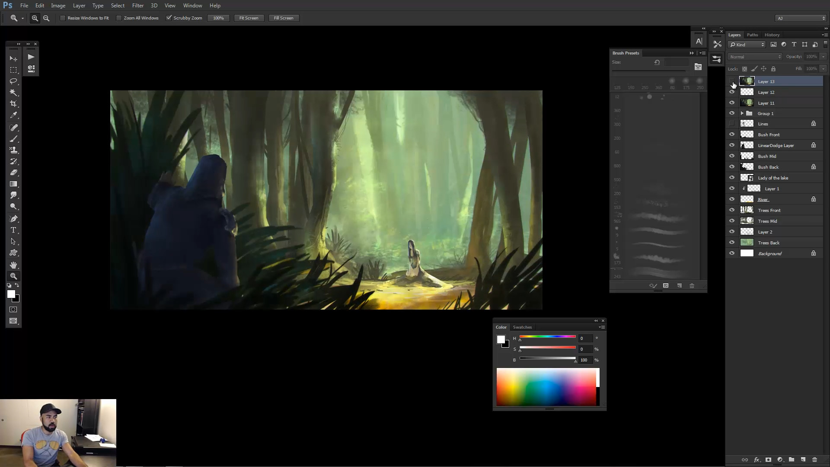Delete layer using trash icon in Layers panel
The height and width of the screenshot is (467, 830).
[x=814, y=460]
